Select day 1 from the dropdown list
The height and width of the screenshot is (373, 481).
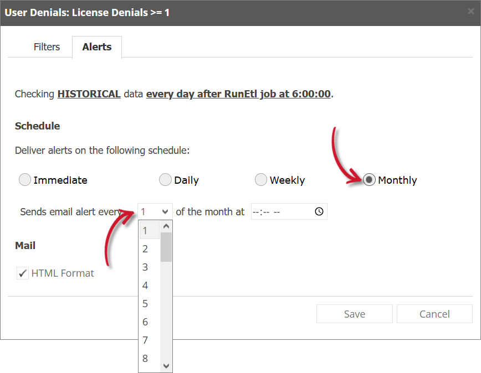[145, 230]
